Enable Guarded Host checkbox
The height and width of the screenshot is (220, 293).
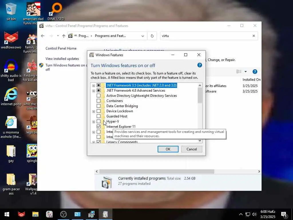pos(98,116)
